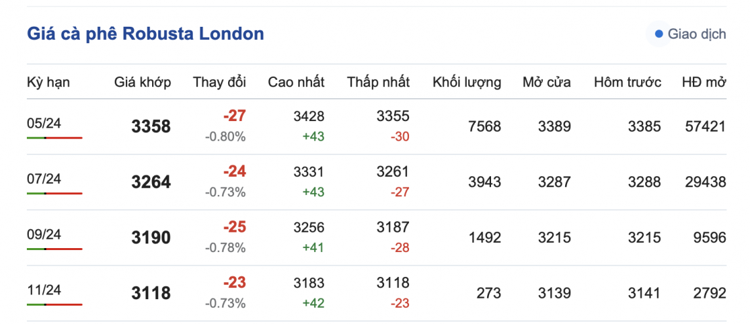
Task: Open the 05/24 contract term
Action: tap(44, 123)
